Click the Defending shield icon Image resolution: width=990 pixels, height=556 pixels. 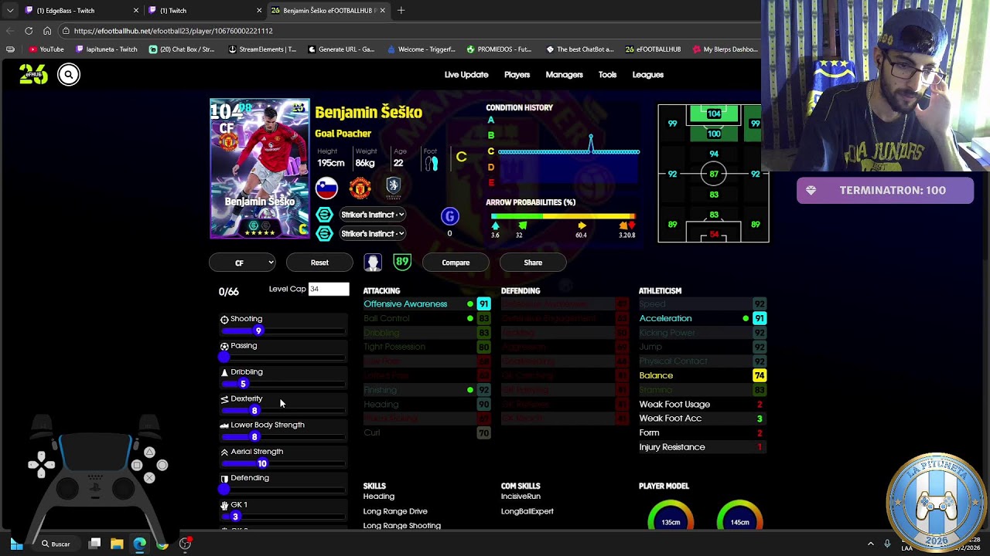[x=224, y=479]
